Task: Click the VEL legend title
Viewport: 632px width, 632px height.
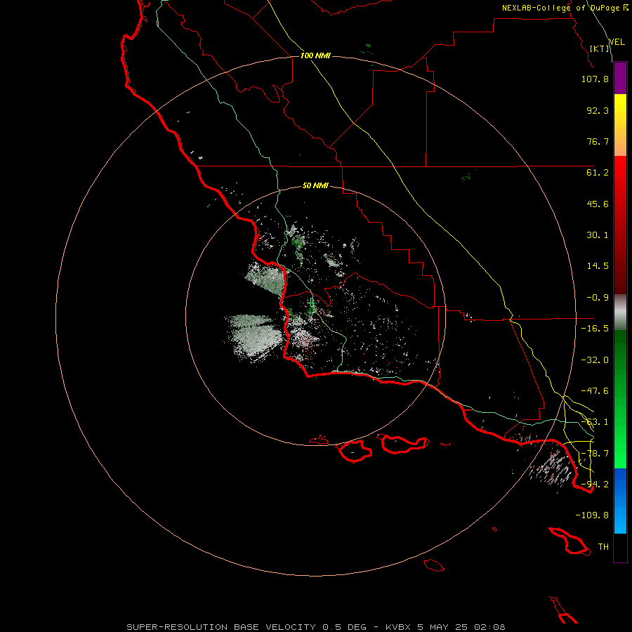Action: tap(617, 42)
